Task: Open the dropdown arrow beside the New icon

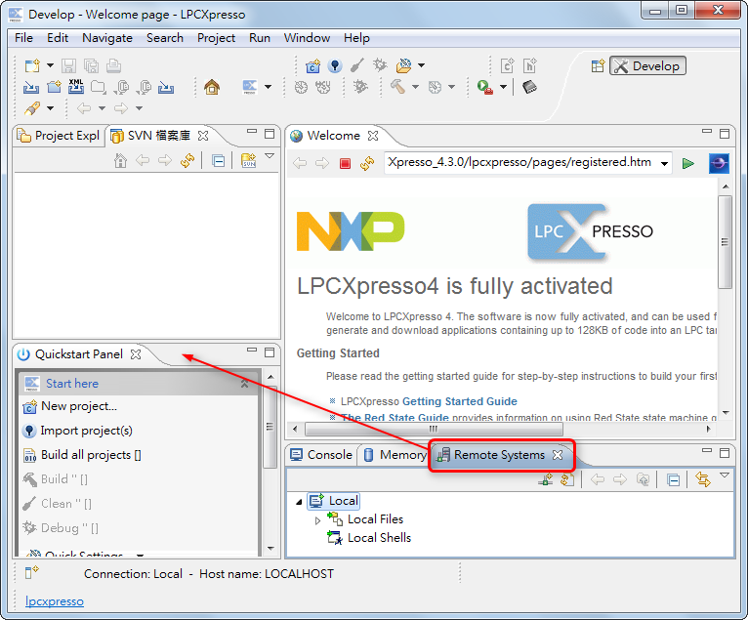Action: (x=50, y=65)
